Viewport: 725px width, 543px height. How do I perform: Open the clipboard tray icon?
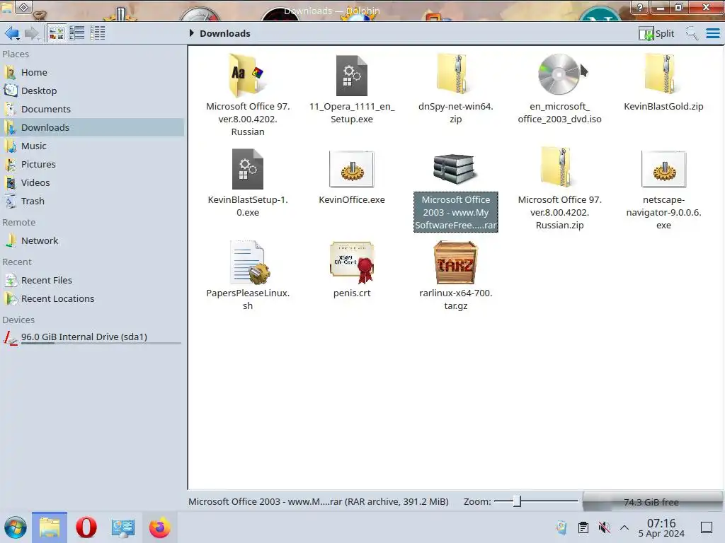(x=583, y=527)
